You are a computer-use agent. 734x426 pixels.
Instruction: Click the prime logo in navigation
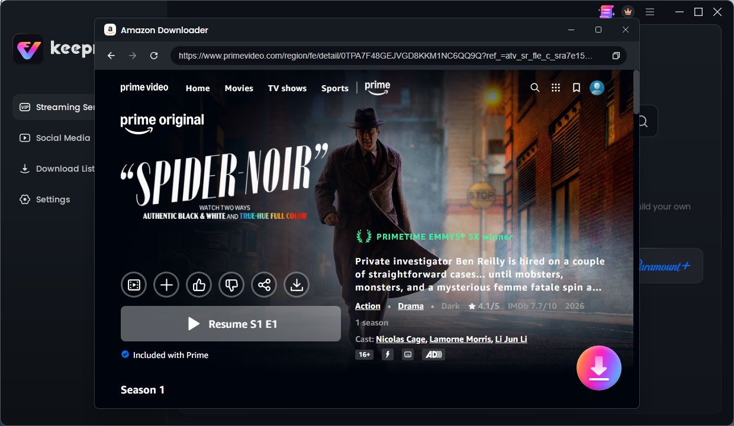click(x=377, y=88)
